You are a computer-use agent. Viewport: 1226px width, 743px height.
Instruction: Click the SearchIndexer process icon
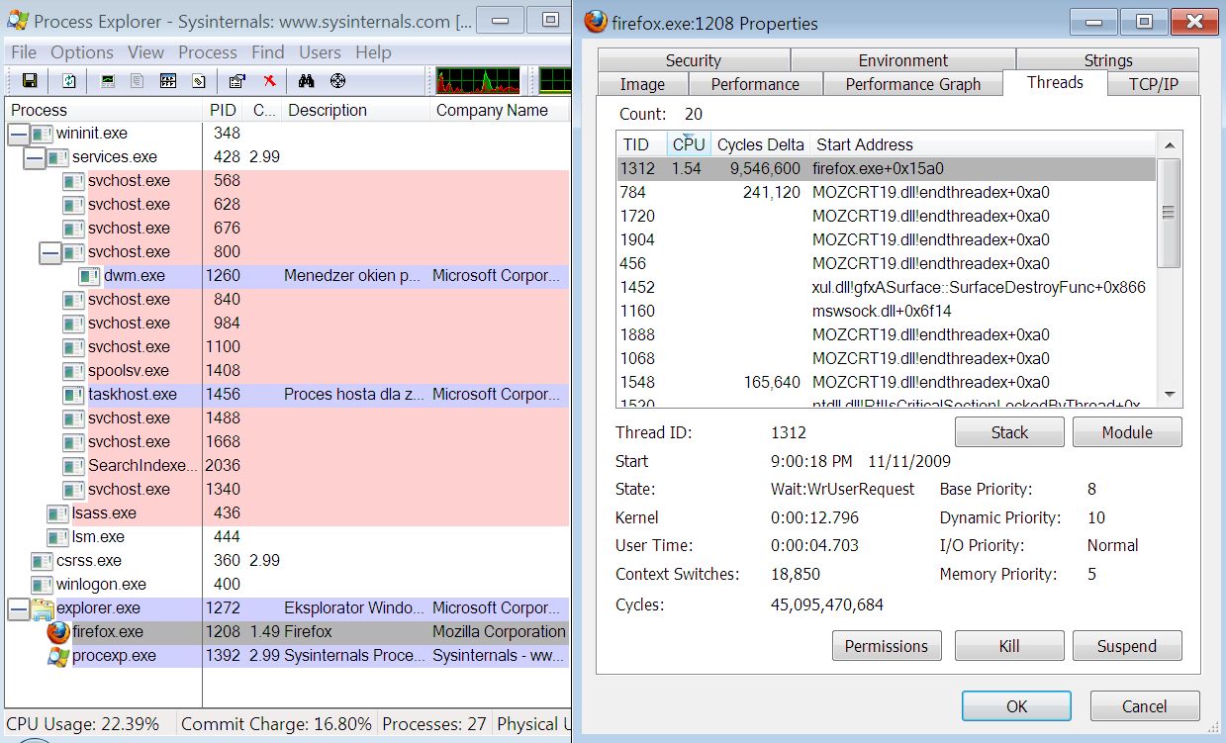pyautogui.click(x=73, y=465)
